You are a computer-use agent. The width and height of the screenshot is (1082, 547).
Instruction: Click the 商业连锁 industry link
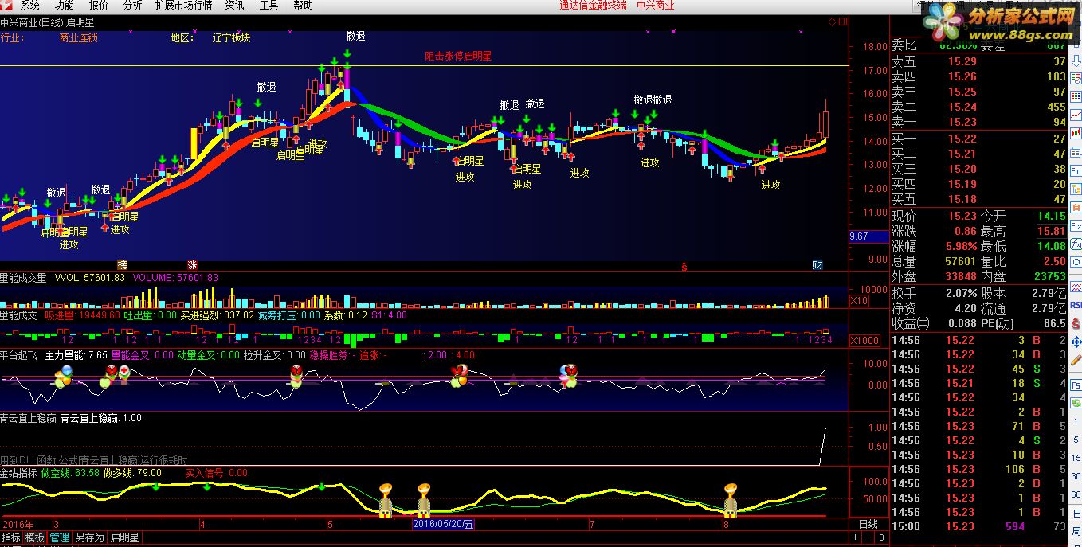(79, 37)
